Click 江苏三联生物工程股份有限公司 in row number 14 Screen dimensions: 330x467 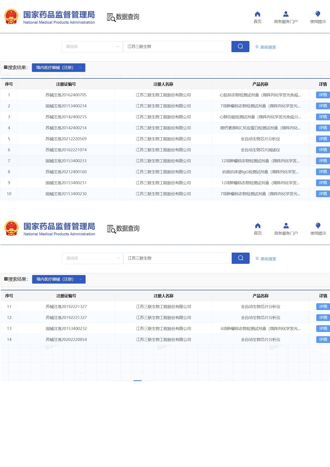click(x=163, y=339)
